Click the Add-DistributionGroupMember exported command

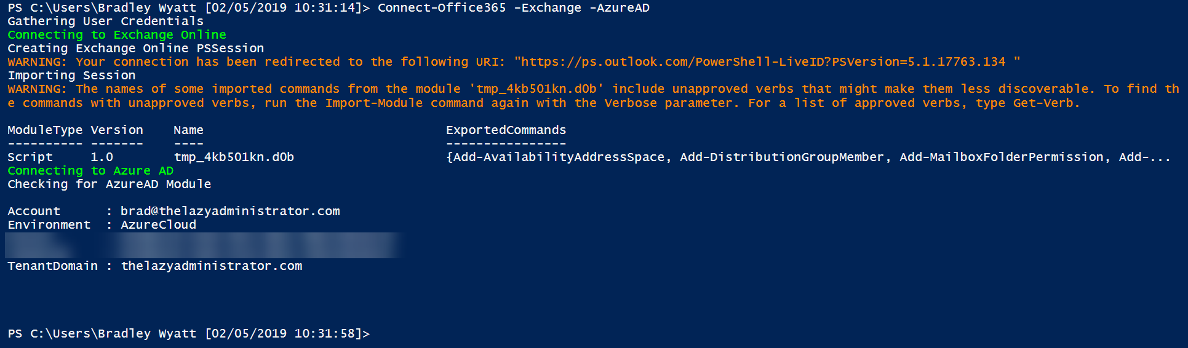click(x=782, y=157)
